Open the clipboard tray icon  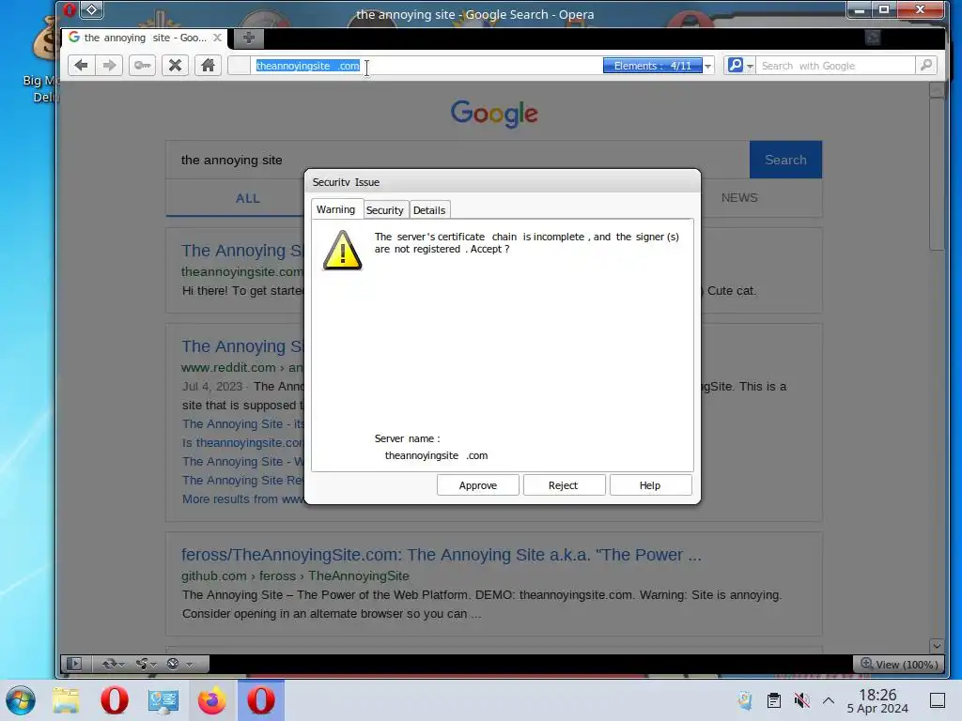774,700
